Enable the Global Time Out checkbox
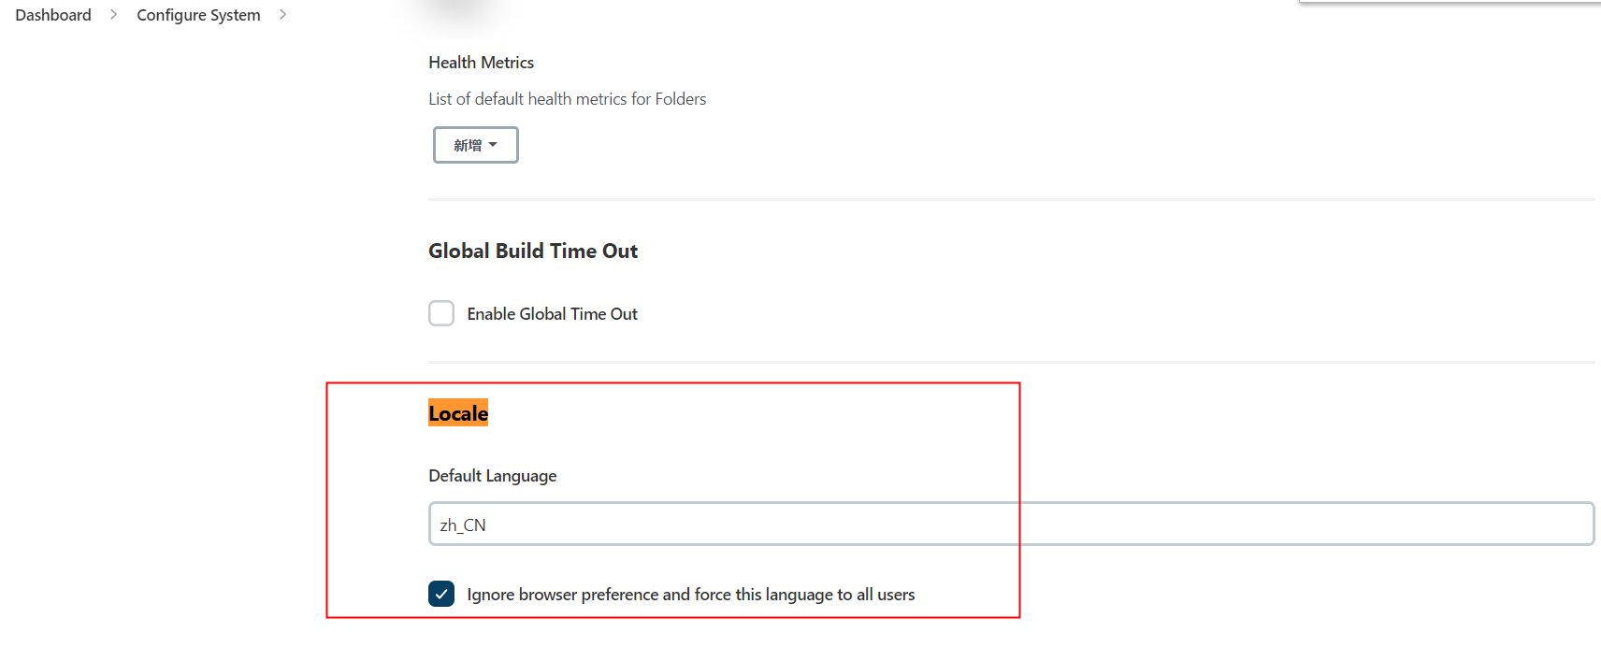 (x=441, y=313)
